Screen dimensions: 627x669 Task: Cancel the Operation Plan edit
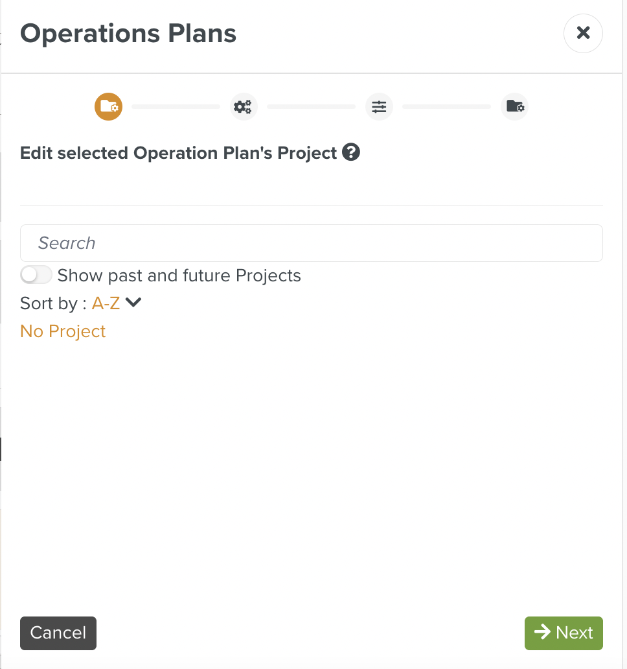point(58,633)
